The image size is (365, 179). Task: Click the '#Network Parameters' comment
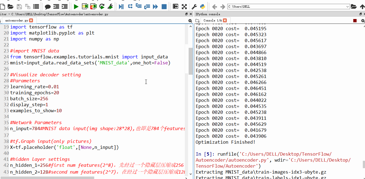tap(36, 123)
